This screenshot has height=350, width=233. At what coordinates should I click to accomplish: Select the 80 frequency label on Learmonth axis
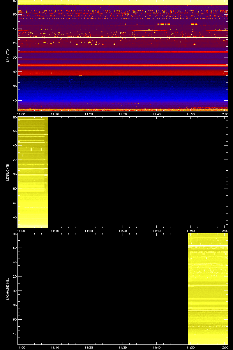click(x=15, y=188)
